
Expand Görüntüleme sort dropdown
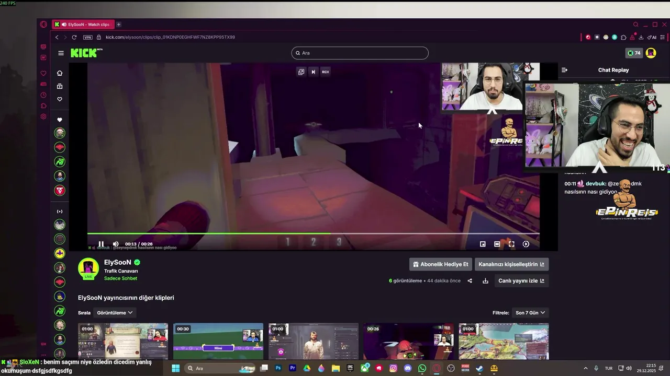(115, 313)
